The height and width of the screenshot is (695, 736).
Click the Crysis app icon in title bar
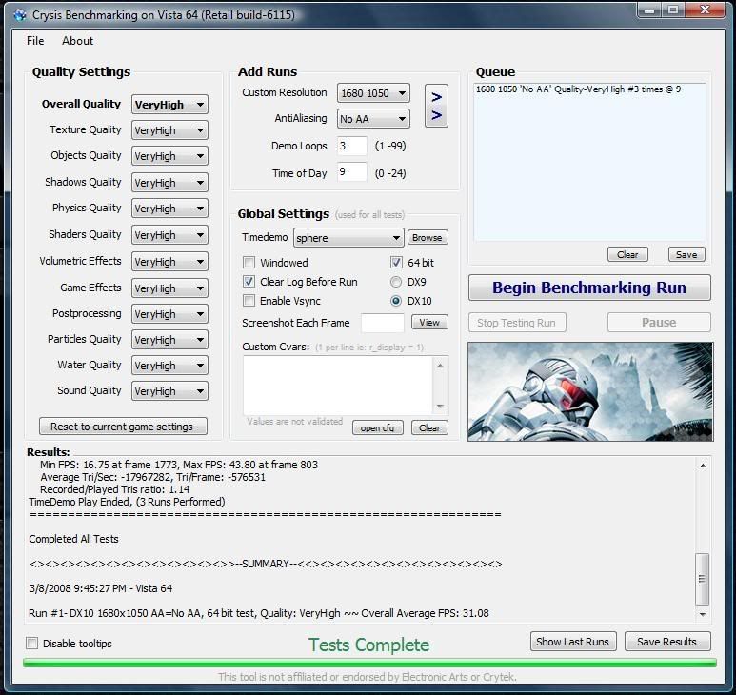pyautogui.click(x=20, y=15)
